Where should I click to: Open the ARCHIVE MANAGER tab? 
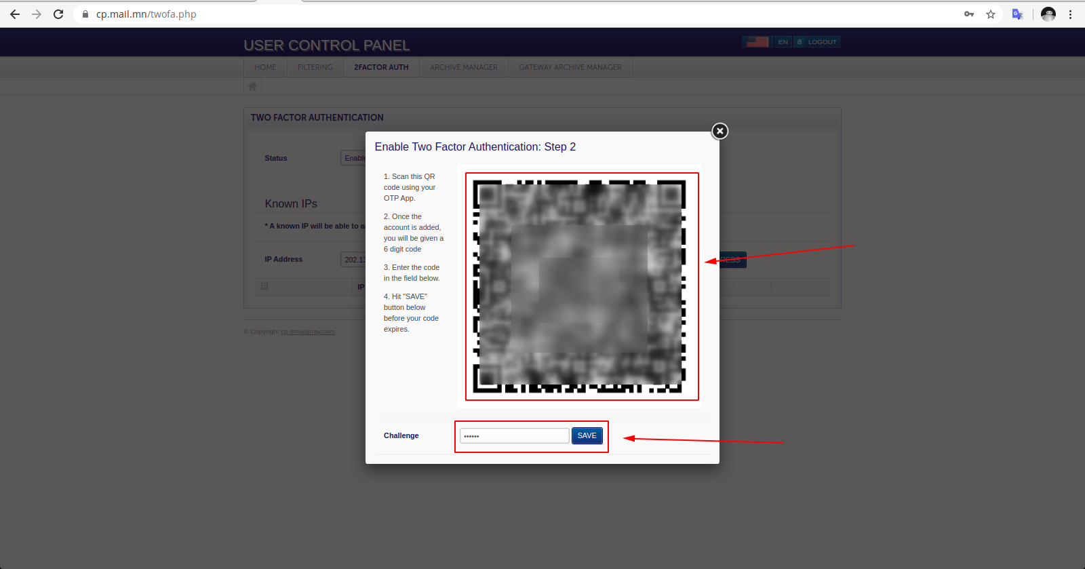click(464, 67)
